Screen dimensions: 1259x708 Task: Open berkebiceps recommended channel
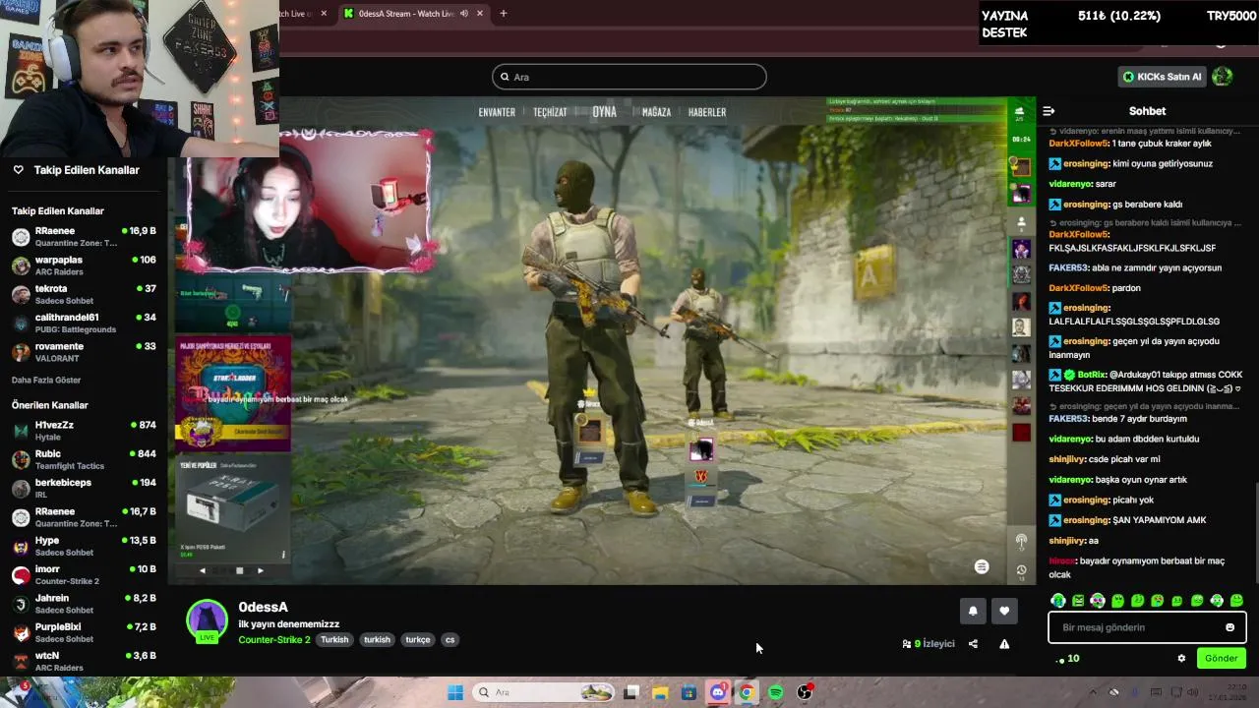[84, 489]
